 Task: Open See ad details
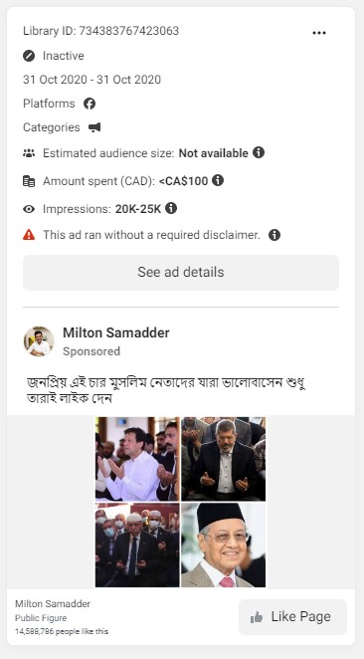(181, 273)
